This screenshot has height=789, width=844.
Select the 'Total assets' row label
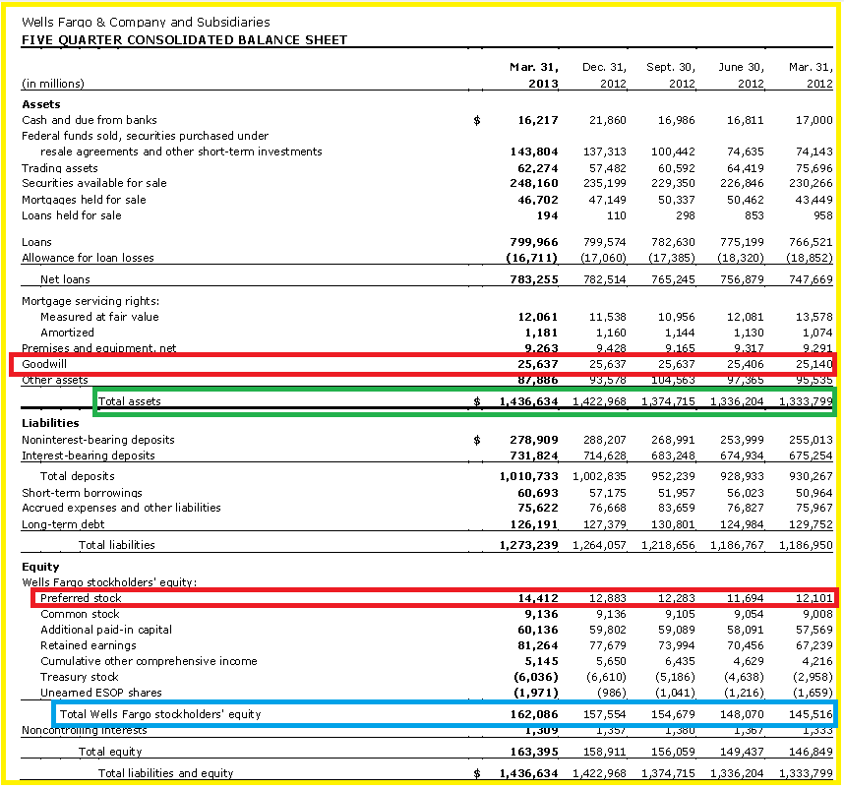point(129,401)
